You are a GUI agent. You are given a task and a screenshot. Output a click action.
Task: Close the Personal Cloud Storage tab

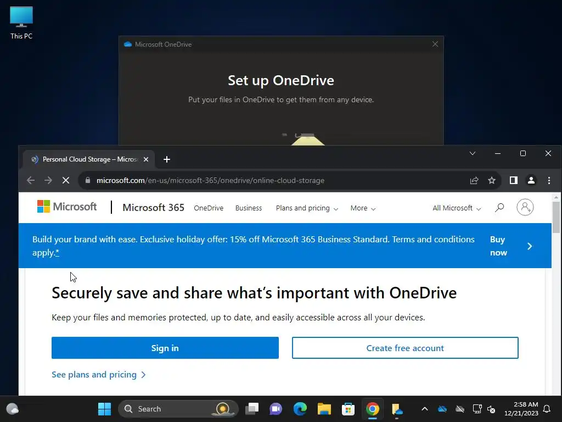[x=146, y=159]
